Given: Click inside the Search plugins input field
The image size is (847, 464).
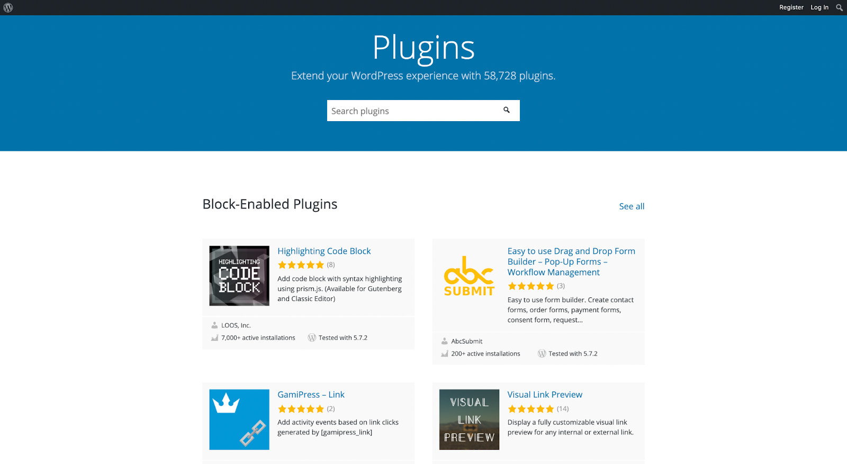Looking at the screenshot, I should (x=413, y=111).
